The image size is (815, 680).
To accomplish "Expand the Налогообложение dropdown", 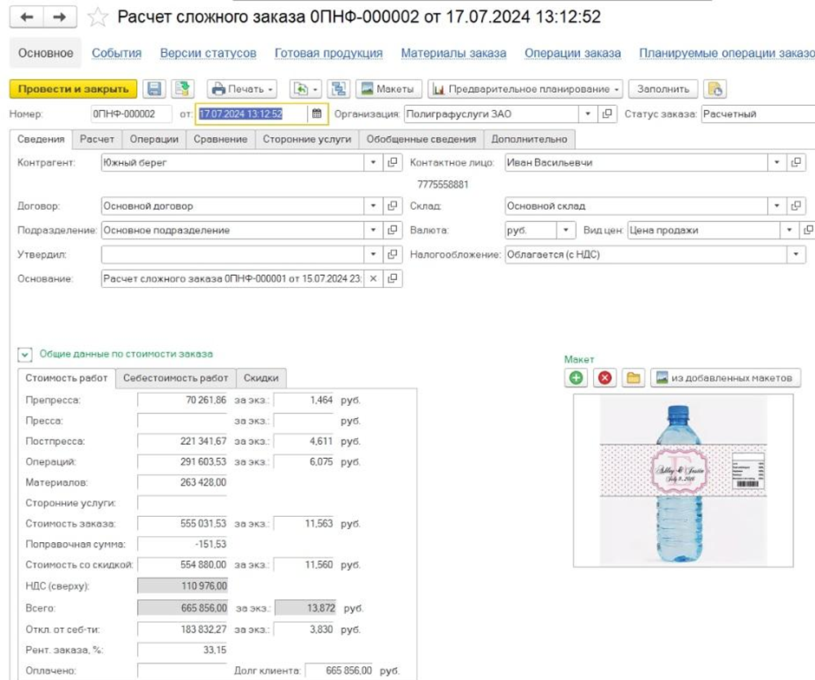I will [x=795, y=254].
